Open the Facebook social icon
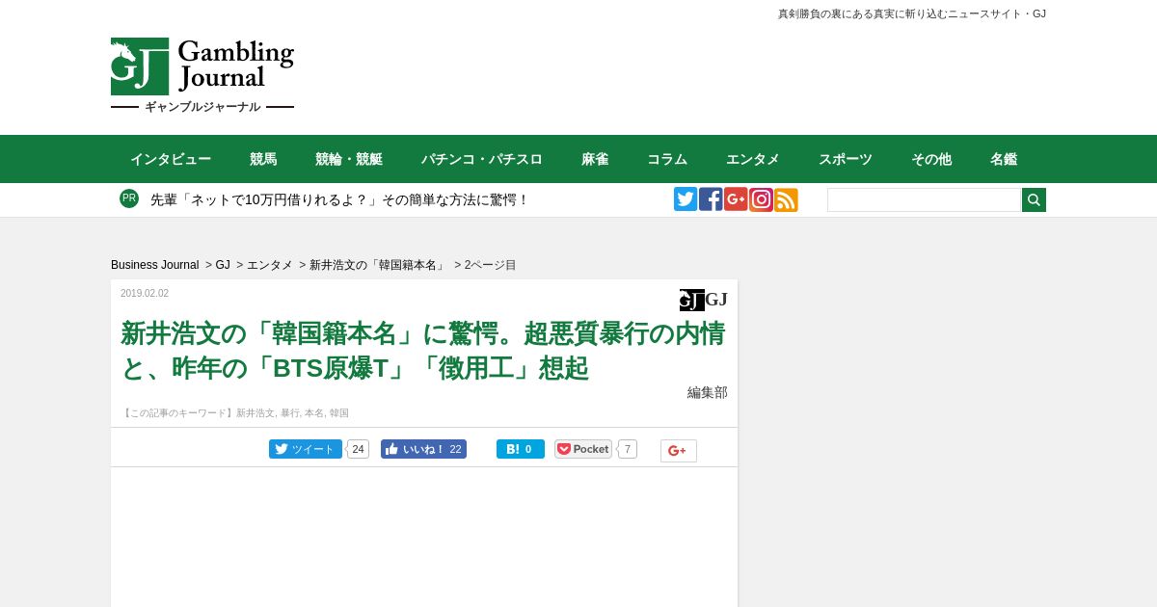Image resolution: width=1157 pixels, height=607 pixels. 711,199
